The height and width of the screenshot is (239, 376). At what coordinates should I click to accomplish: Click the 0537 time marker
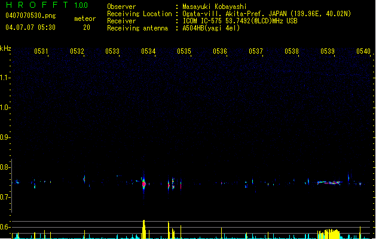coord(256,51)
